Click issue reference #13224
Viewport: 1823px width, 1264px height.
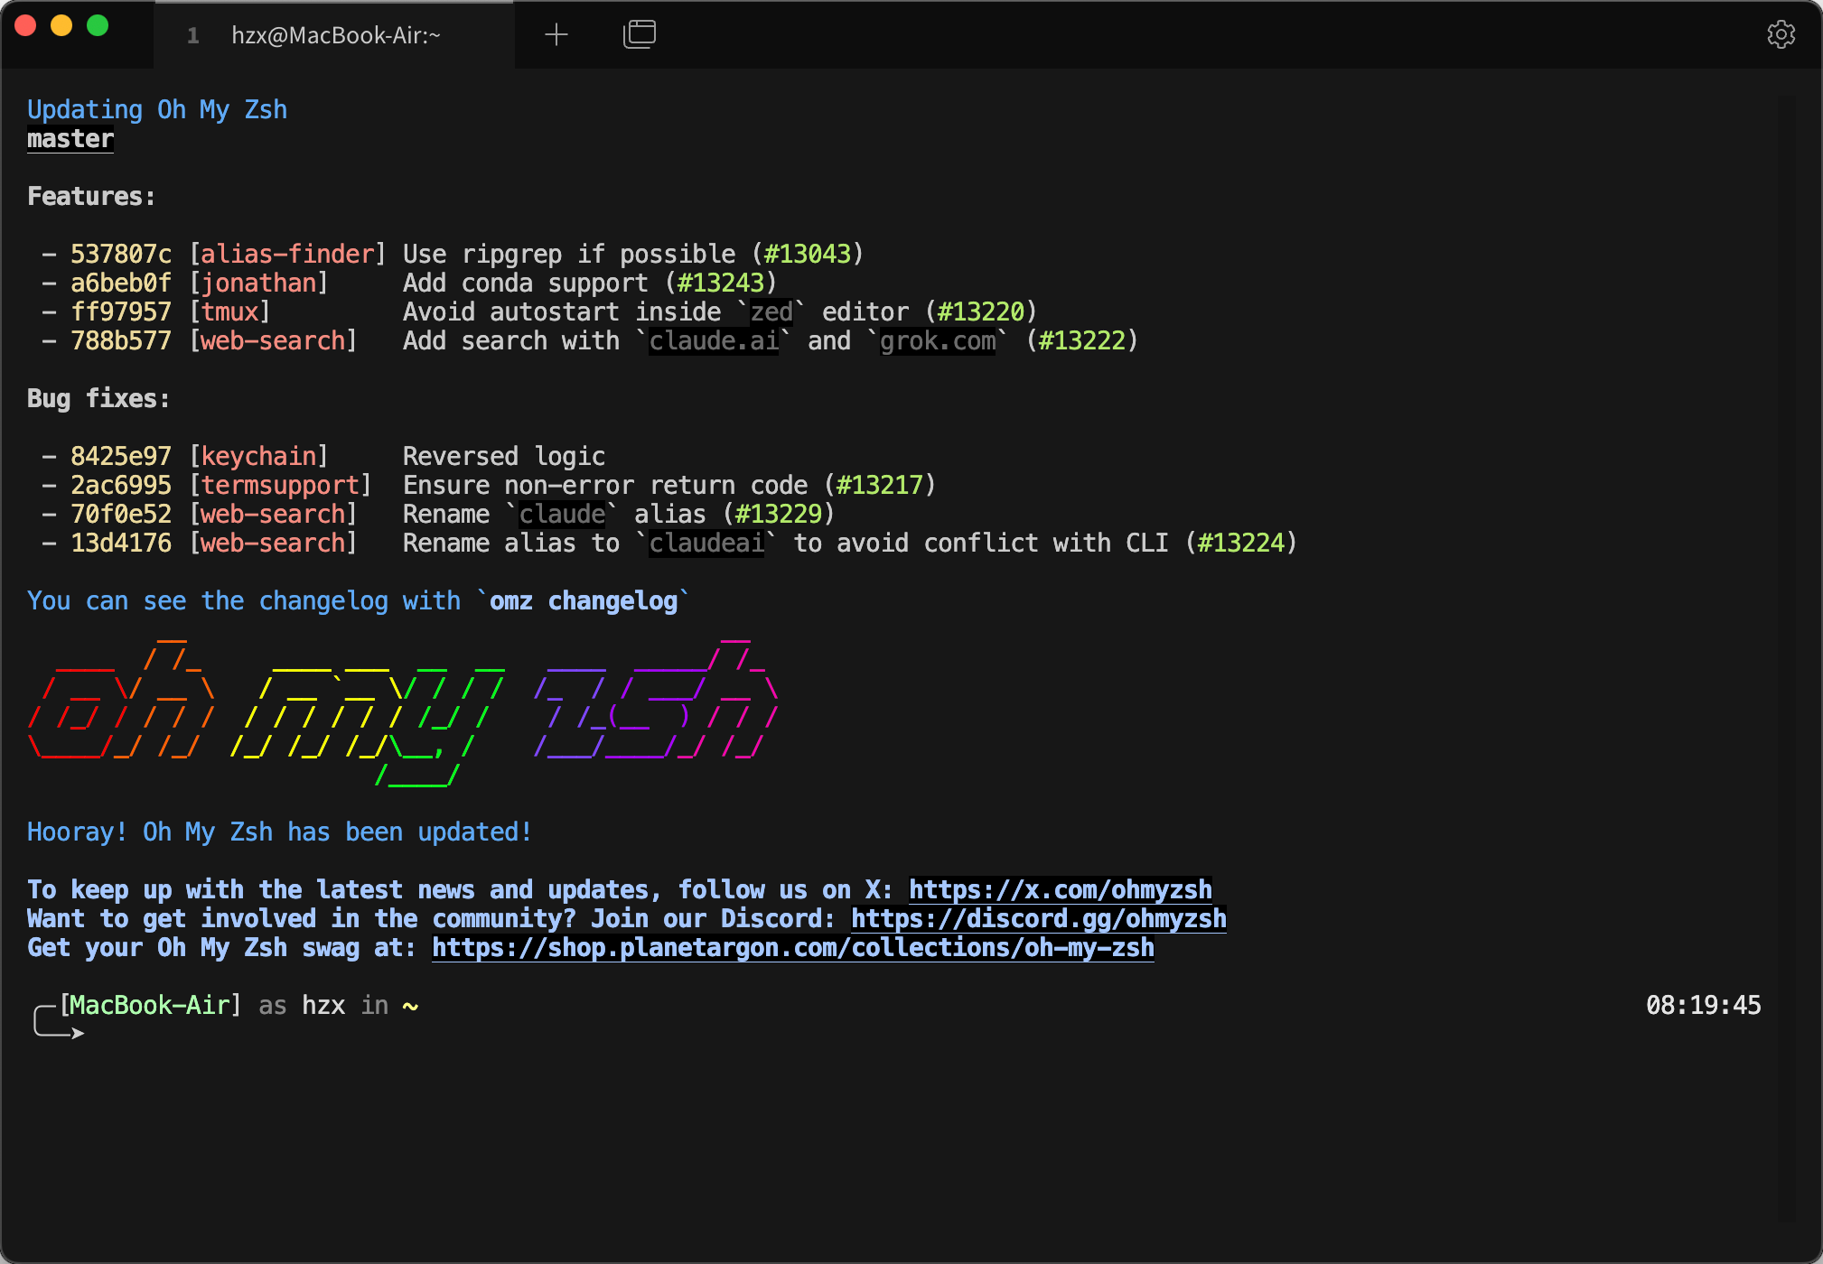(1241, 544)
